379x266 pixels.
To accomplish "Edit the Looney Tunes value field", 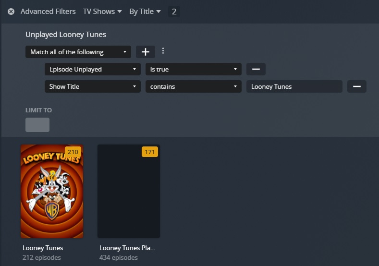I will 294,86.
